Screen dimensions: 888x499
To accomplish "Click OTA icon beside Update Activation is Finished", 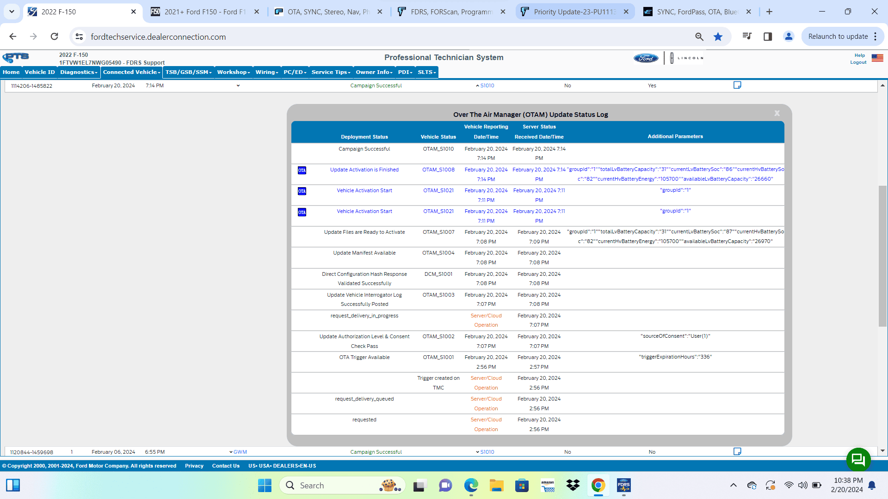I will (302, 170).
